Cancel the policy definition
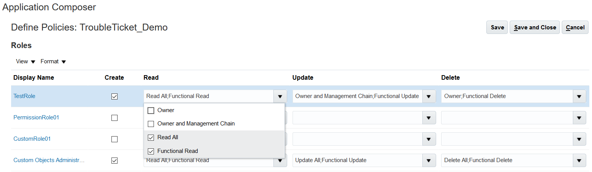The width and height of the screenshot is (592, 172). coord(575,27)
